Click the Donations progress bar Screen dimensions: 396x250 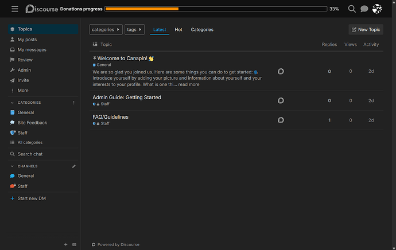(x=216, y=9)
